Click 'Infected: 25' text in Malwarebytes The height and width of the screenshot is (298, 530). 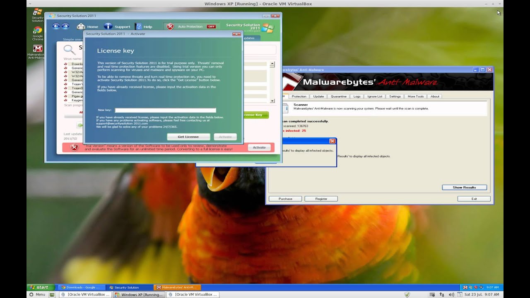coord(295,130)
